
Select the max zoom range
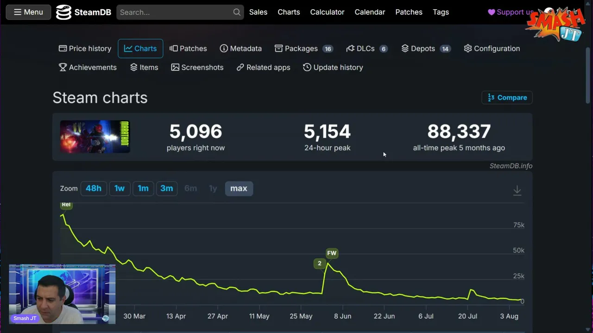pyautogui.click(x=239, y=188)
